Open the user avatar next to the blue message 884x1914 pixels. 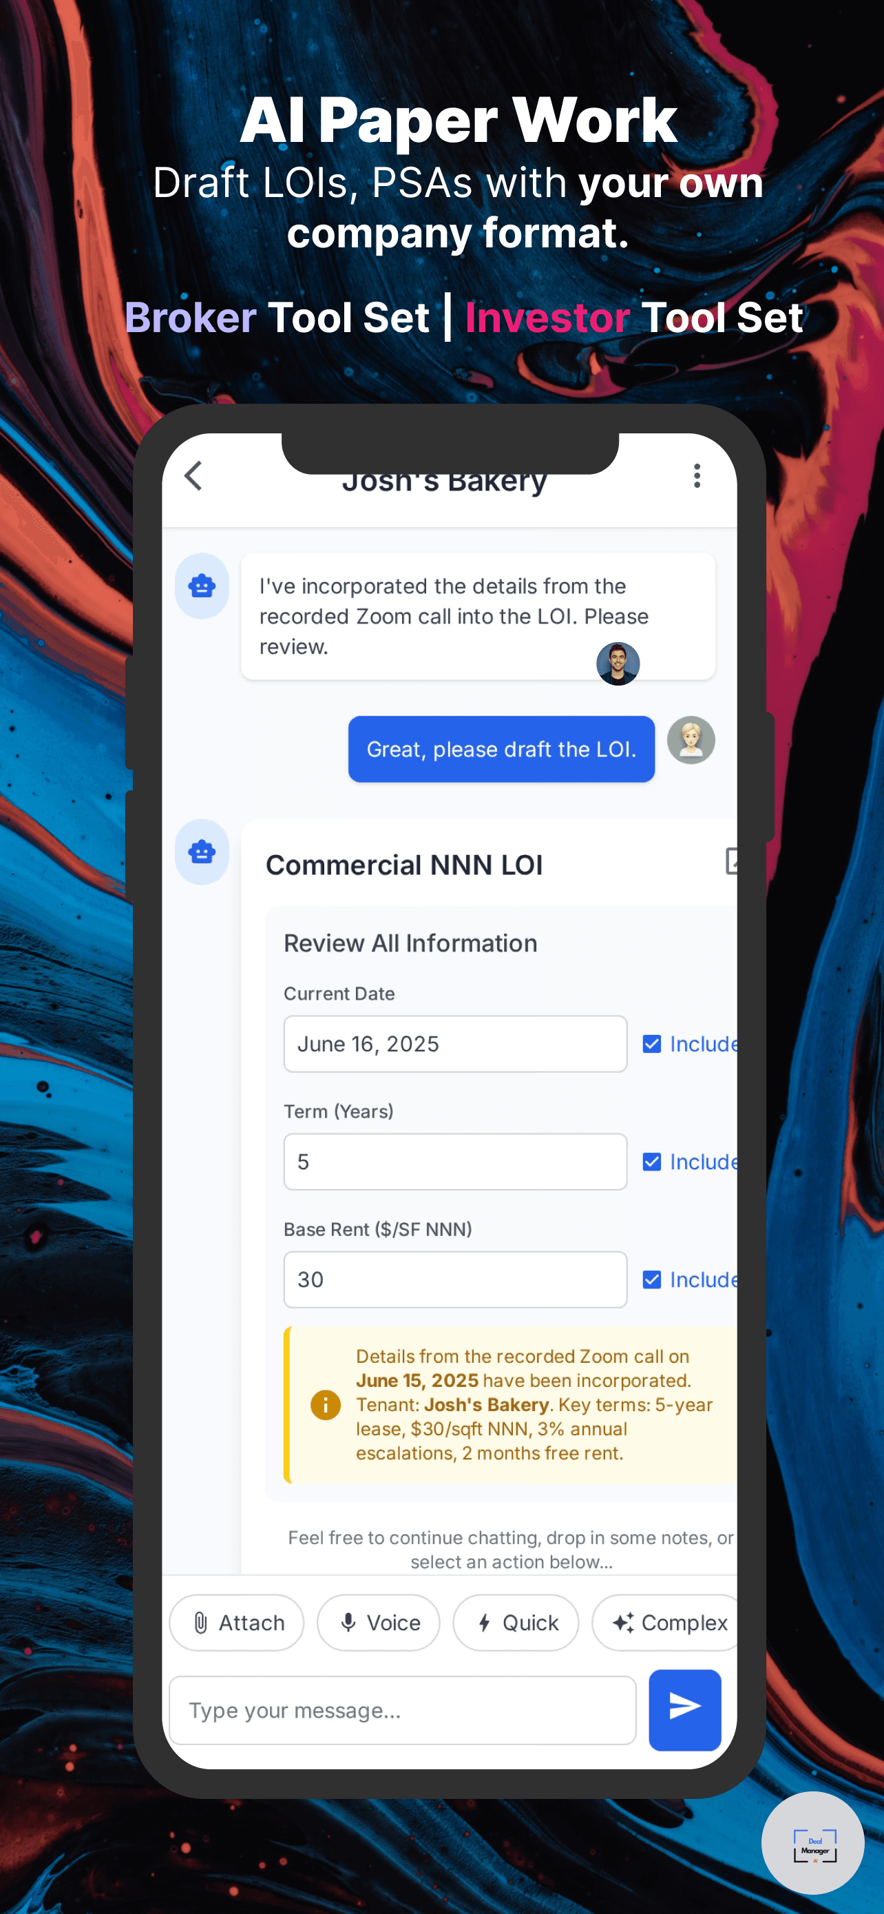(x=691, y=740)
